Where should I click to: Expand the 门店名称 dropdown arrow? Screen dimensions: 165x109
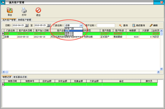[81, 26]
